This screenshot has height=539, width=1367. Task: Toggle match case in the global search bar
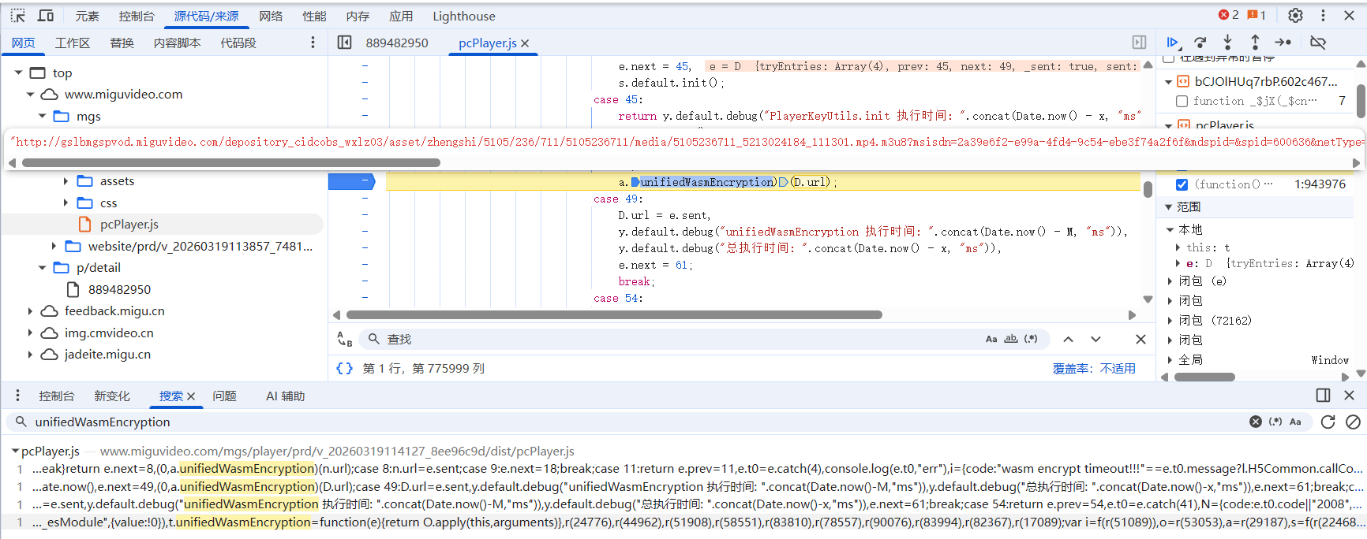(x=1295, y=422)
